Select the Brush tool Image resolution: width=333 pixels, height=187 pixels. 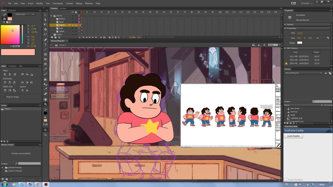[45, 74]
